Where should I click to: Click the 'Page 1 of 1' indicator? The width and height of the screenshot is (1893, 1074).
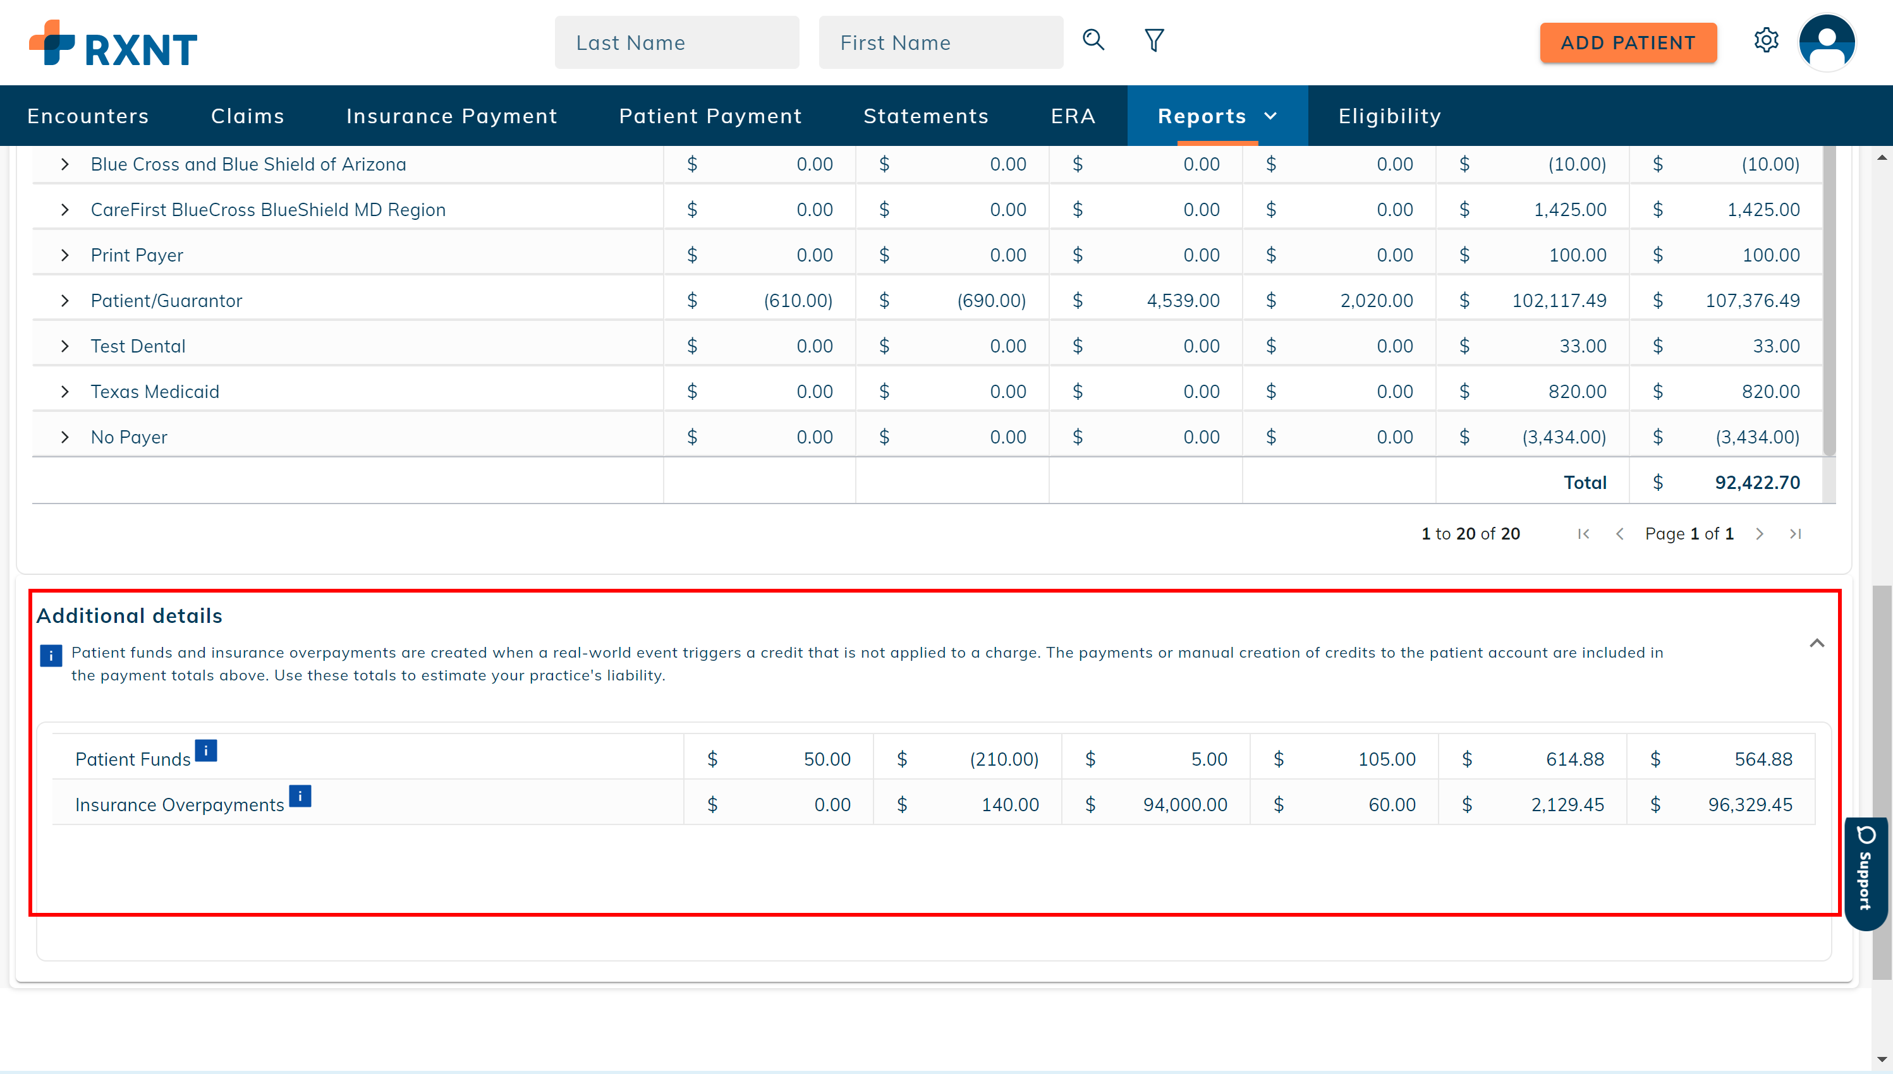tap(1689, 533)
